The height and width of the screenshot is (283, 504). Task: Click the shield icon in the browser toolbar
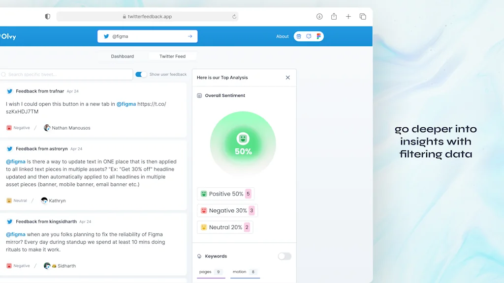point(47,16)
